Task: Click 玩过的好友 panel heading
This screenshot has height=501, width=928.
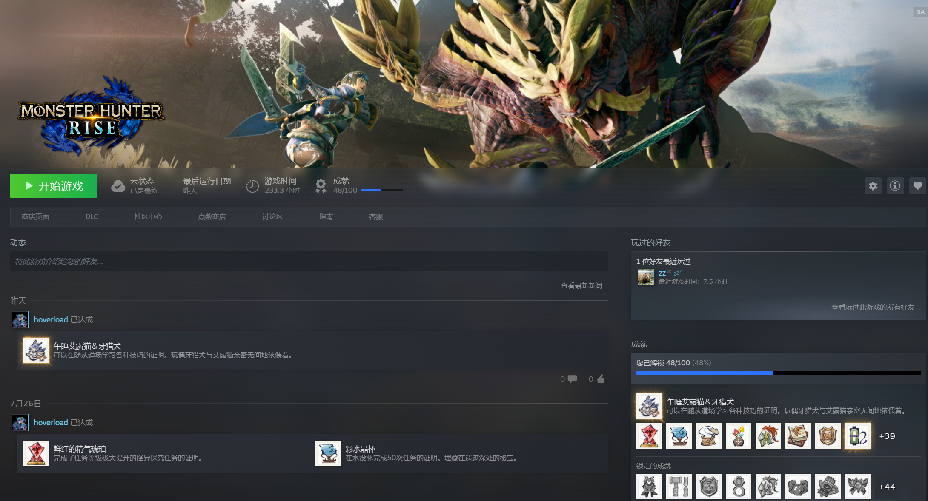Action: (x=650, y=243)
